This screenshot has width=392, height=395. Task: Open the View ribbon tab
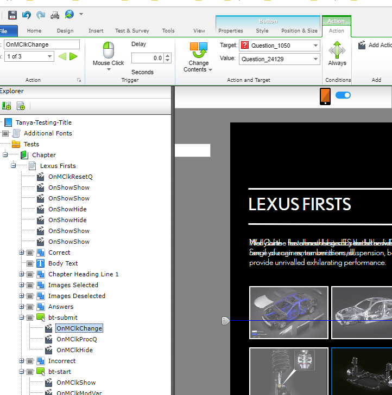pos(199,31)
